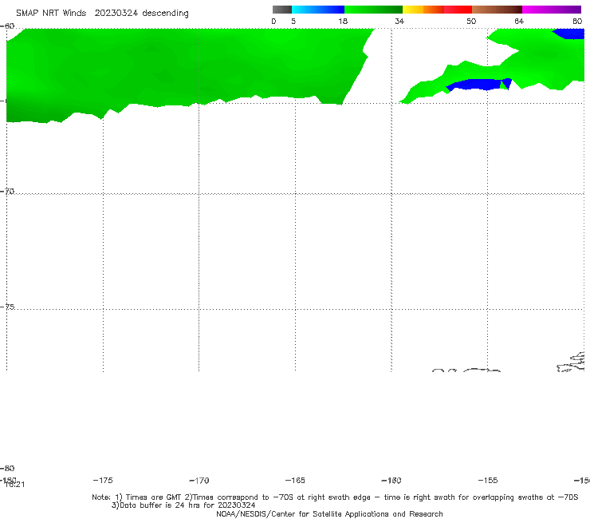Select the gray segment of the color bar

coord(282,10)
